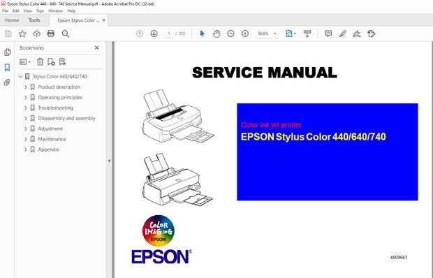Select the Highlight text pen tool
The image size is (433, 278).
(x=343, y=34)
